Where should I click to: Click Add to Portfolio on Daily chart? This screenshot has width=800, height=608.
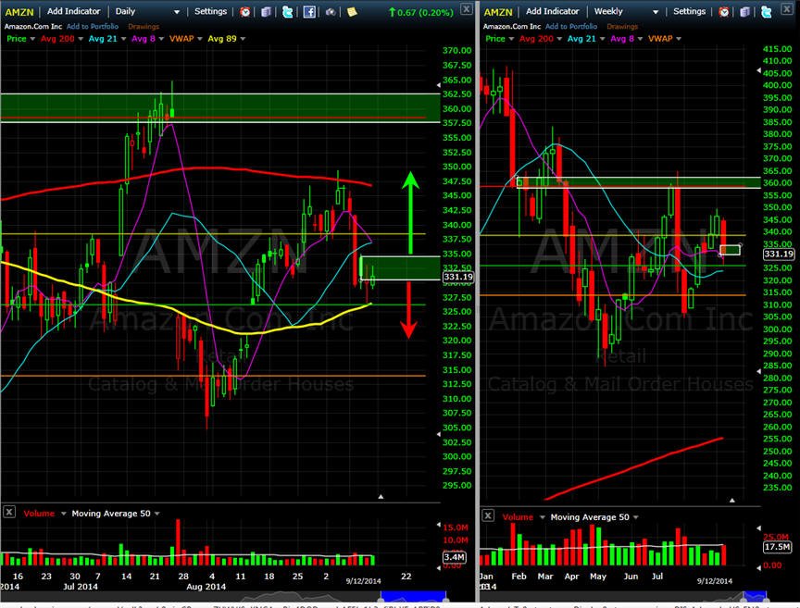93,27
